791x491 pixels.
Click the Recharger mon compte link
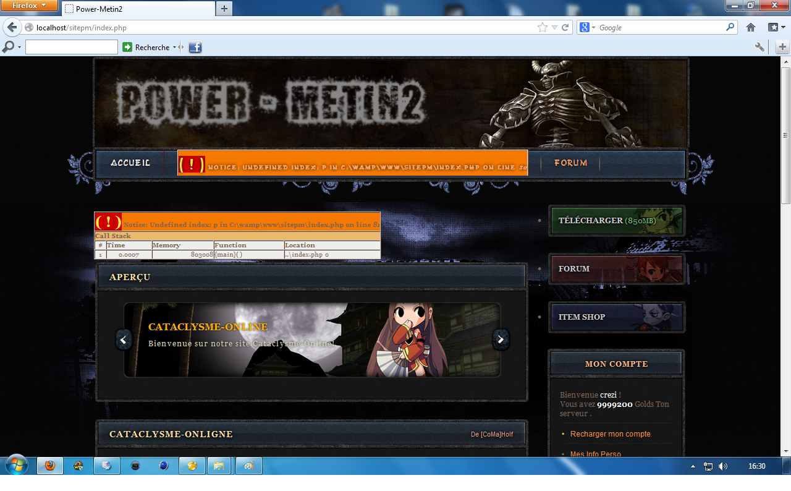click(x=611, y=434)
